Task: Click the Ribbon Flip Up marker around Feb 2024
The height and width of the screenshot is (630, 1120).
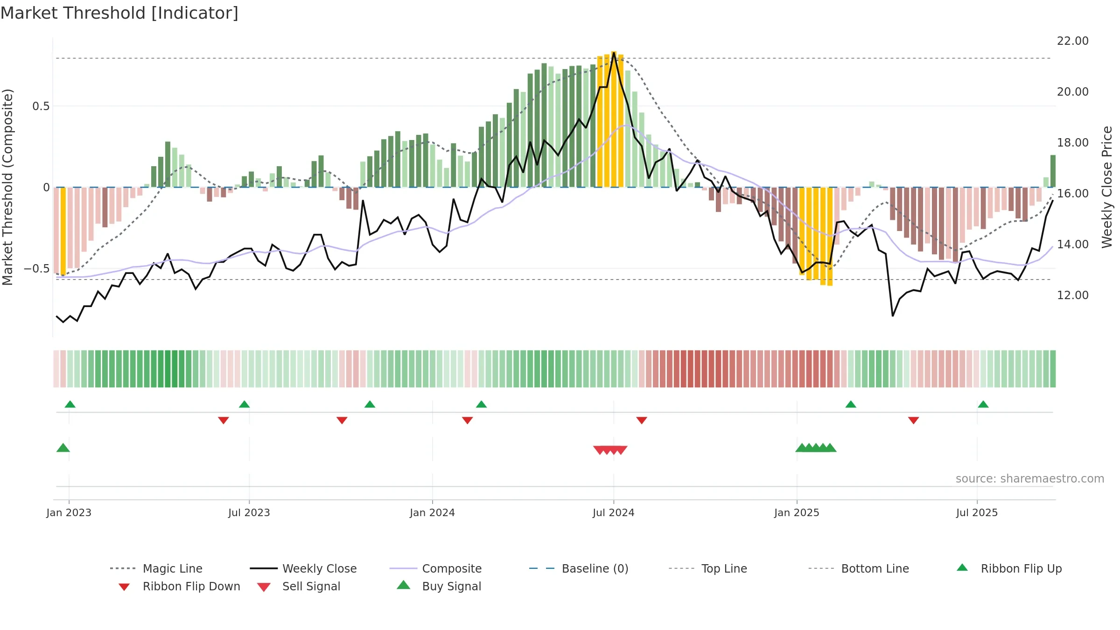Action: click(482, 404)
